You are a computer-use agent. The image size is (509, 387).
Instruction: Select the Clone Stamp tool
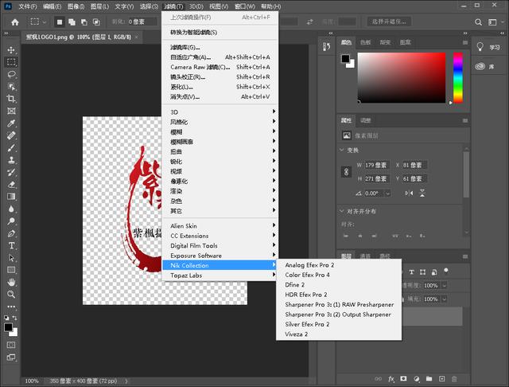tap(11, 160)
